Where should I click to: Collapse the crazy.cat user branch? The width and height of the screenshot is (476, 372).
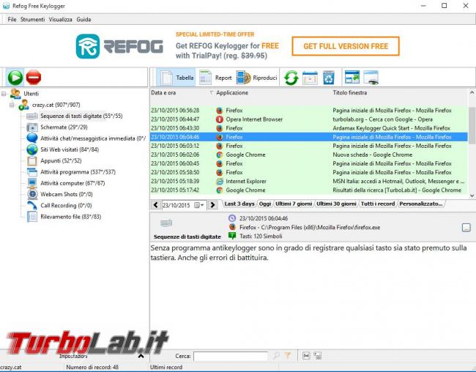pyautogui.click(x=12, y=105)
